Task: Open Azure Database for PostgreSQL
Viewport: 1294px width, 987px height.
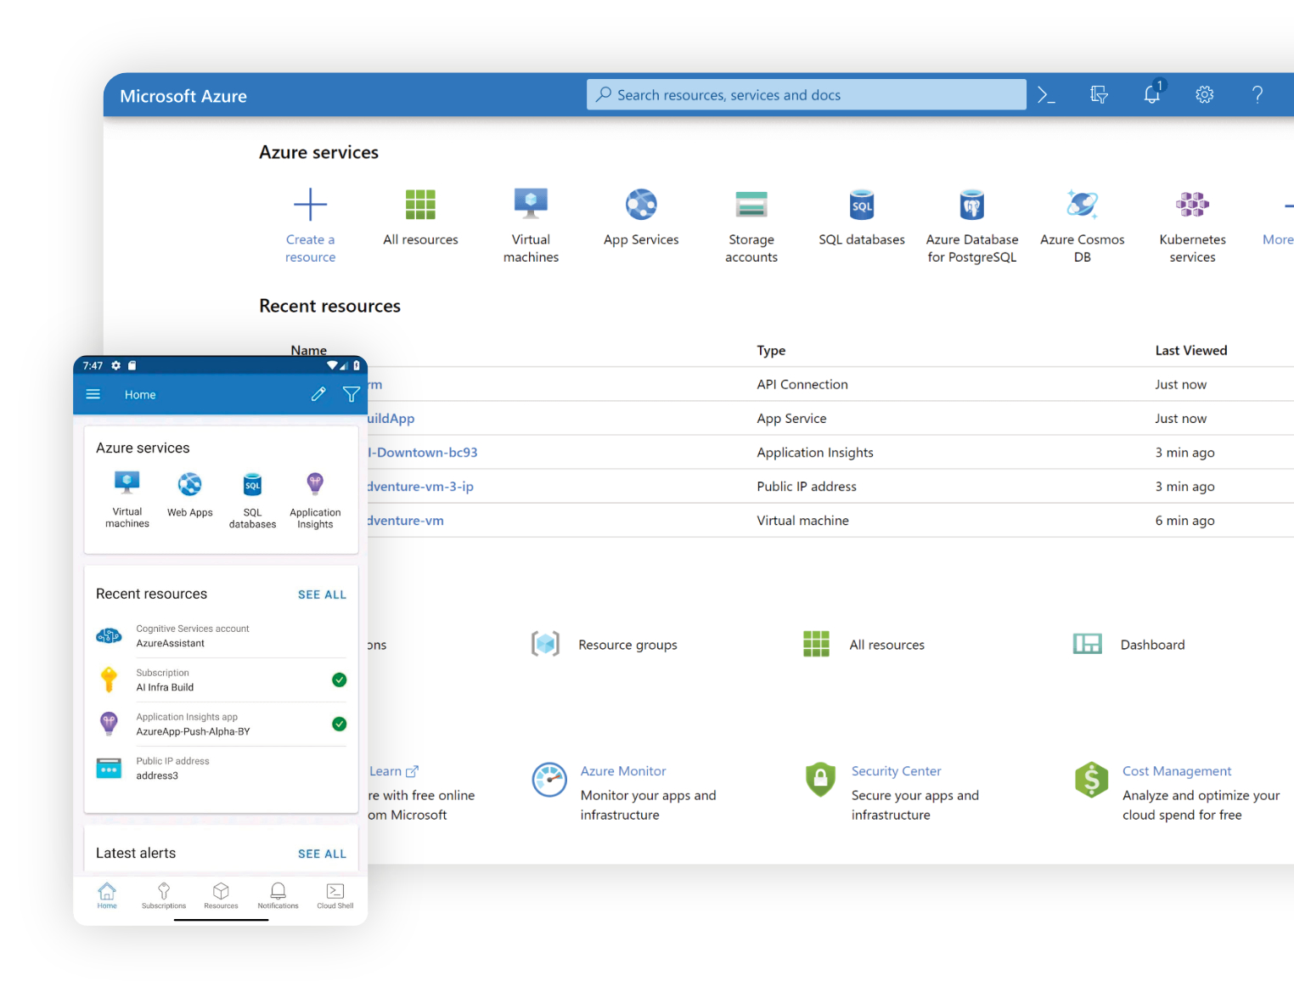Action: (x=971, y=205)
